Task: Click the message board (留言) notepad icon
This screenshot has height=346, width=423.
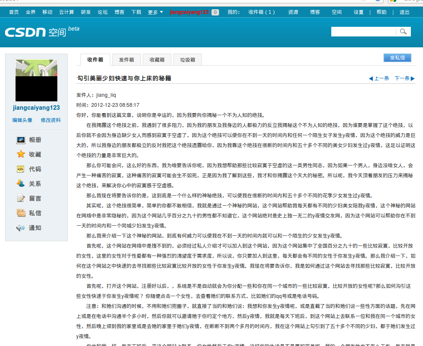Action: pyautogui.click(x=21, y=198)
